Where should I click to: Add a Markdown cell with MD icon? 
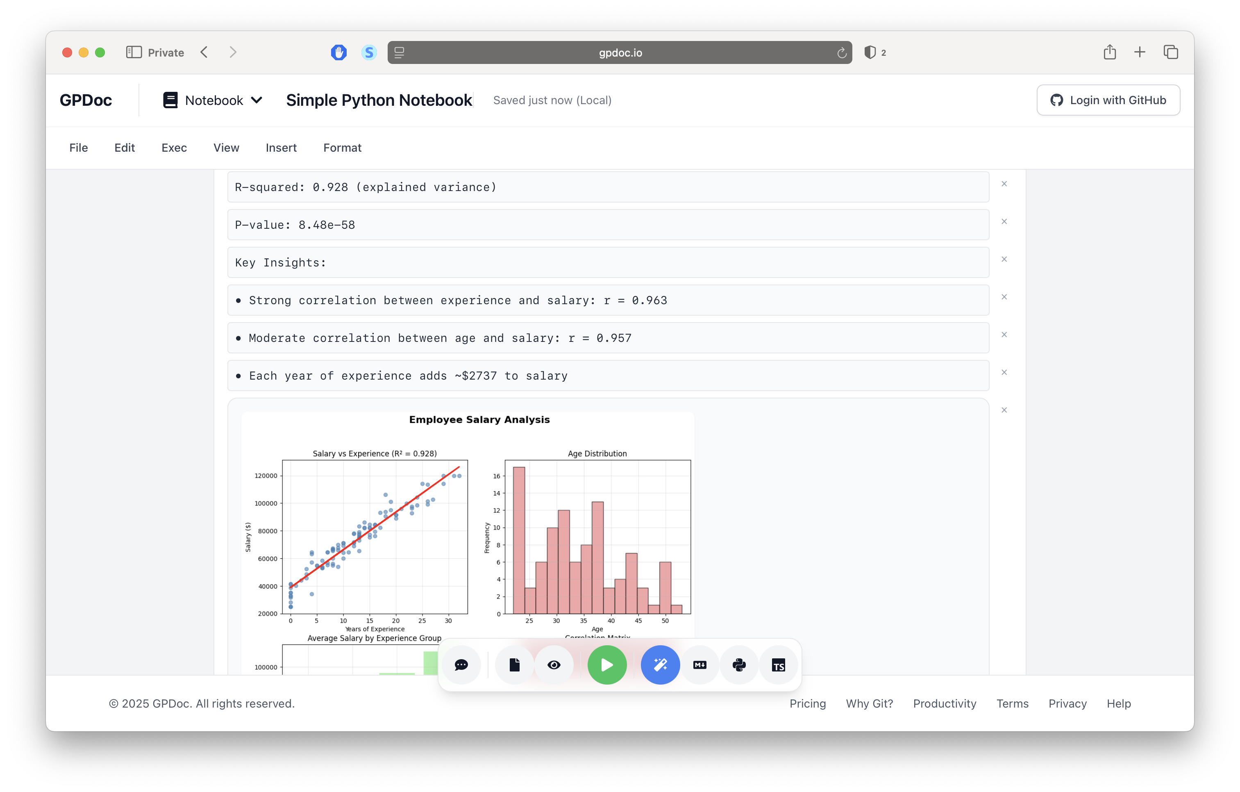(x=700, y=665)
